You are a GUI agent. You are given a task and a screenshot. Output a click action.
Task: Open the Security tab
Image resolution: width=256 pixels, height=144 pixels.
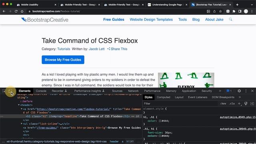pos(206,91)
